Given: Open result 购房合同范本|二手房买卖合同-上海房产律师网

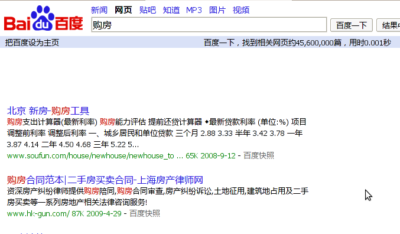Looking at the screenshot, I should (x=105, y=180).
